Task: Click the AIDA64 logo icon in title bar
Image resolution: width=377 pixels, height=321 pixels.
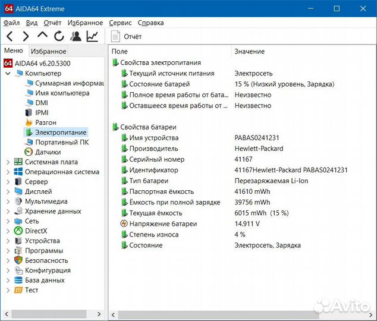Action: pos(8,9)
